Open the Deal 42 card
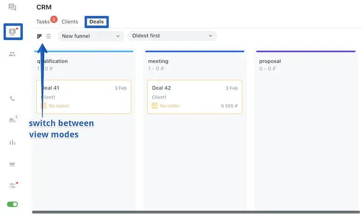This screenshot has height=216, width=362. click(x=194, y=97)
